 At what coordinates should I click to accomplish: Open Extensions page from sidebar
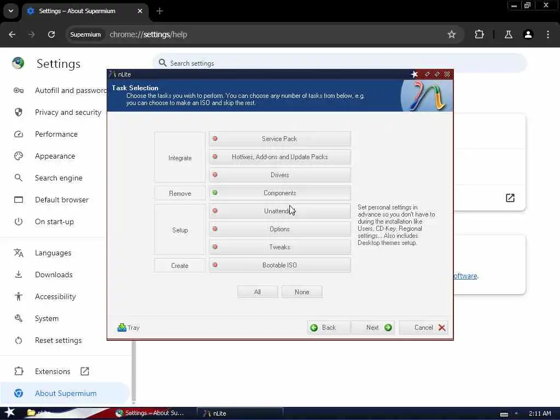coord(52,371)
